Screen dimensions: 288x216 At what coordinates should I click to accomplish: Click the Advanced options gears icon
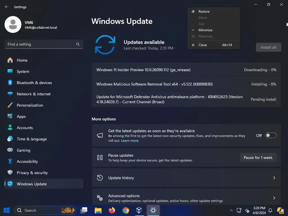point(100,198)
